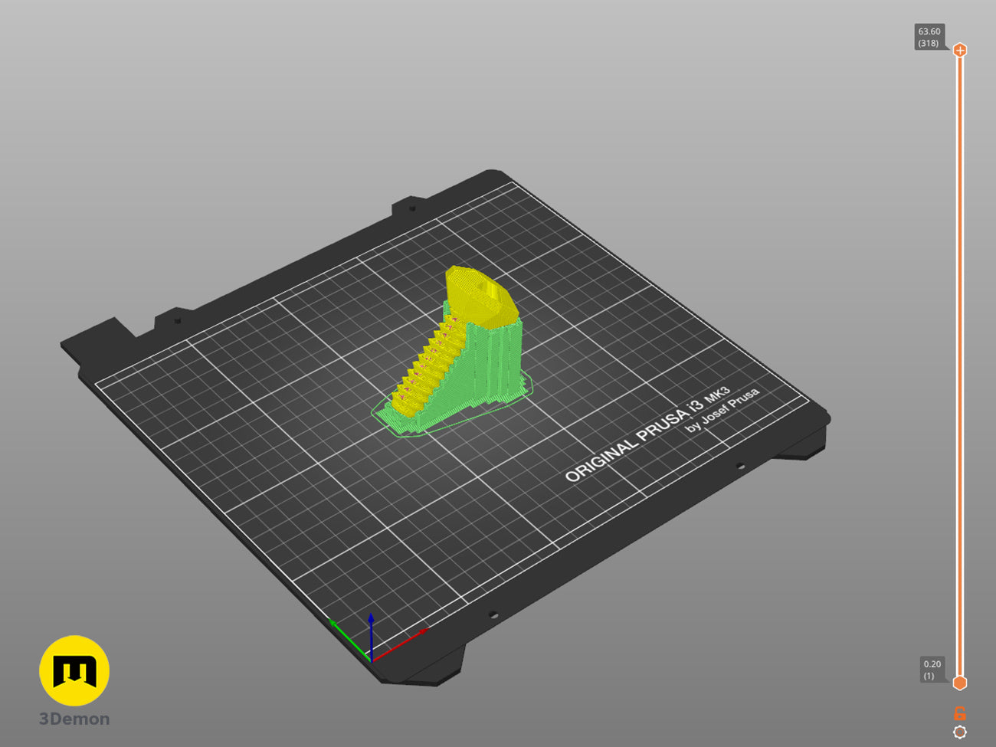Click the bottom layer slider thumb

(959, 683)
